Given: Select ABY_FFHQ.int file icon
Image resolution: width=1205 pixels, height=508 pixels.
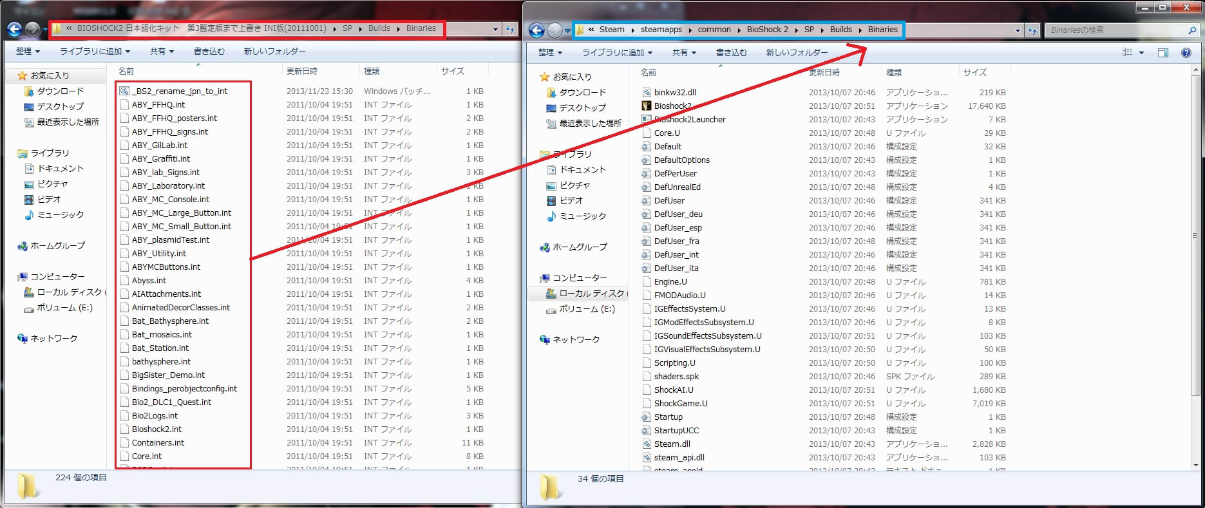Looking at the screenshot, I should pos(124,105).
